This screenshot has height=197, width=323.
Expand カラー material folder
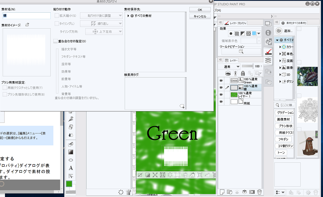click(x=280, y=47)
